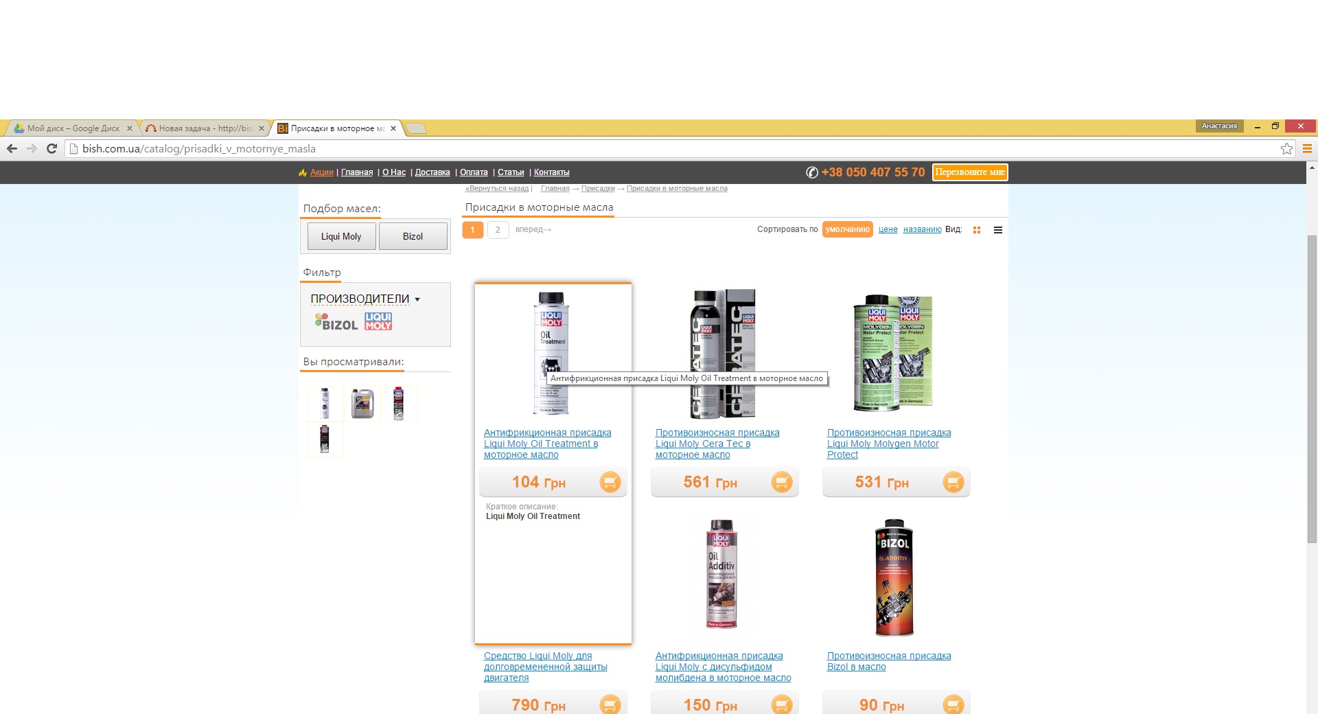This screenshot has width=1318, height=714.
Task: Click Перезвоните мне callback button
Action: (x=969, y=172)
